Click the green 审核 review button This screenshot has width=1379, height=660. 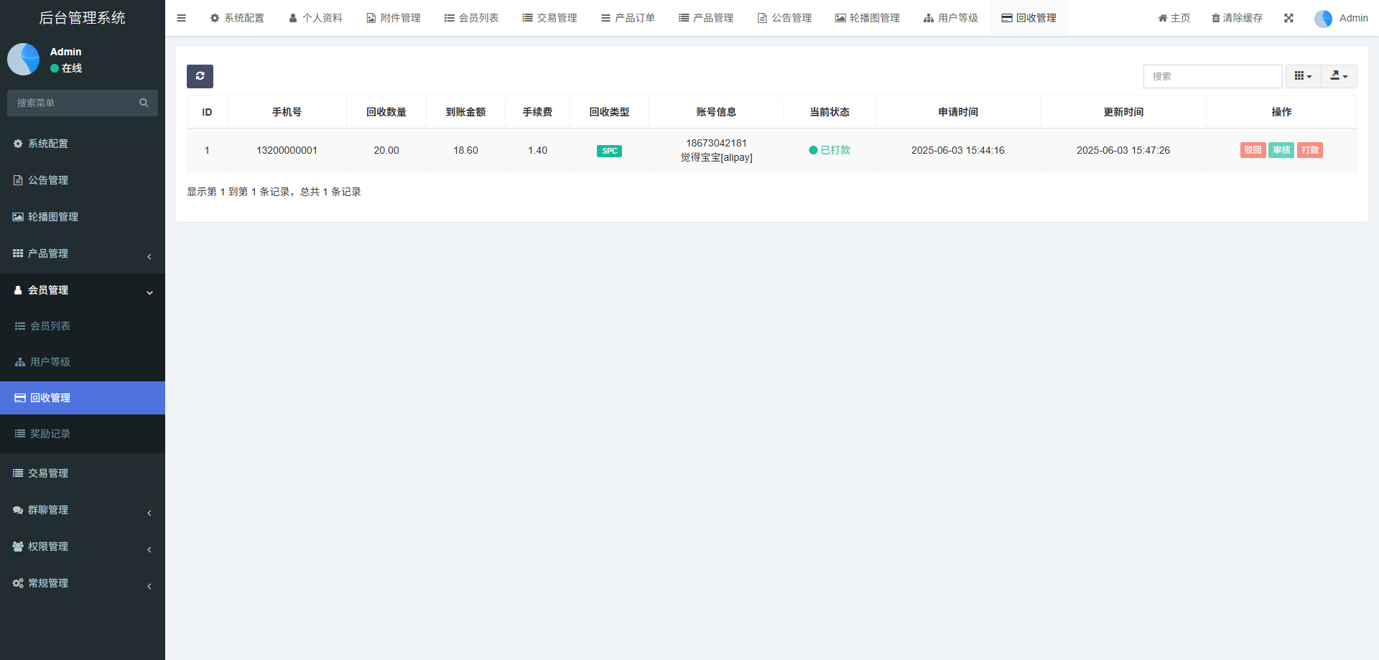[x=1281, y=150]
